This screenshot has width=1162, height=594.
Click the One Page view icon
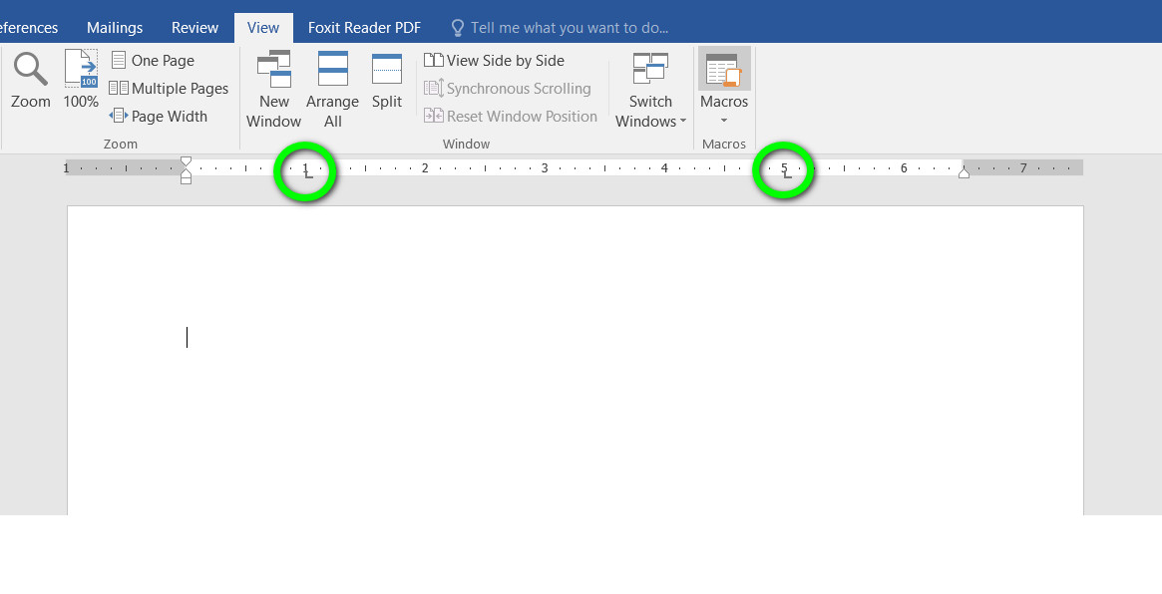click(119, 60)
